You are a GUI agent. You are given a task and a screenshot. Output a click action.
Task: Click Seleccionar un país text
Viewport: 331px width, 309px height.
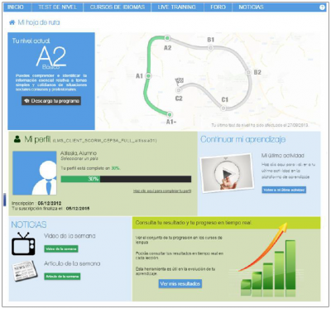(x=79, y=159)
